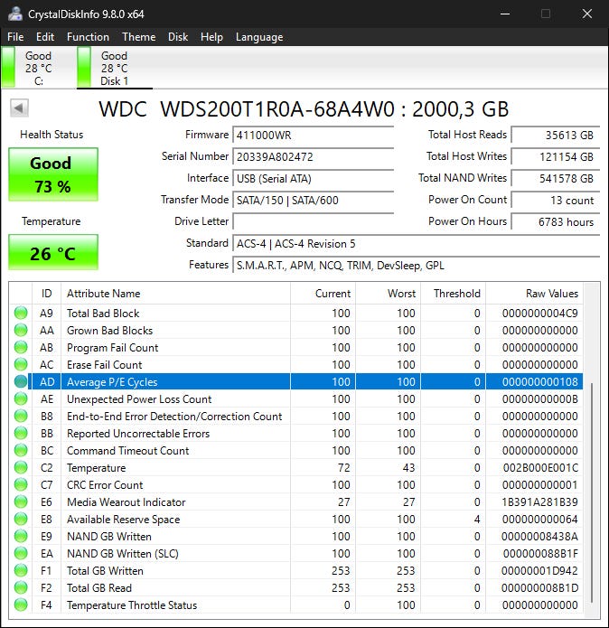Click status orb for Available Reserve Space
Screen dimensions: 609x628
pos(21,519)
